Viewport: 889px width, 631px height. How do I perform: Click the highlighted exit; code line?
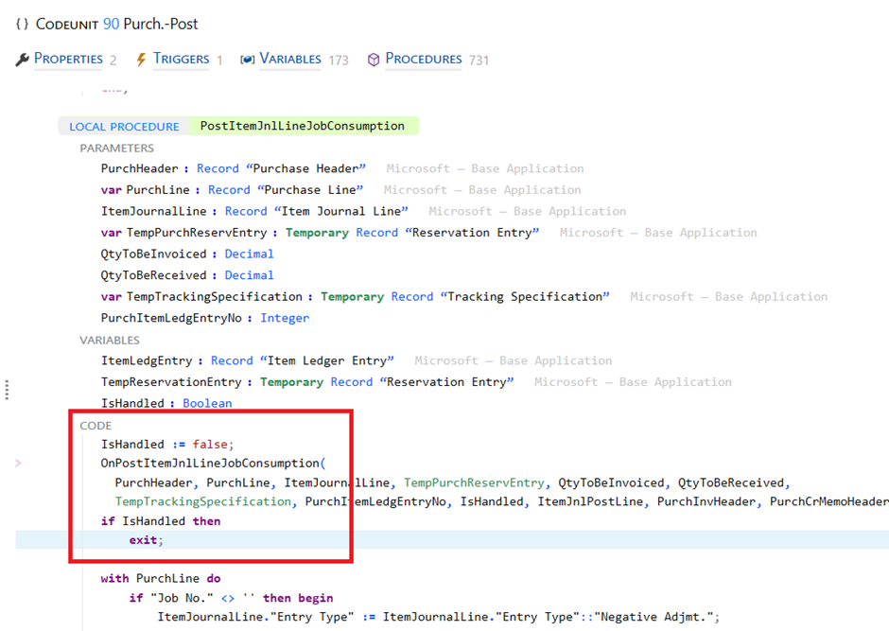[x=147, y=540]
